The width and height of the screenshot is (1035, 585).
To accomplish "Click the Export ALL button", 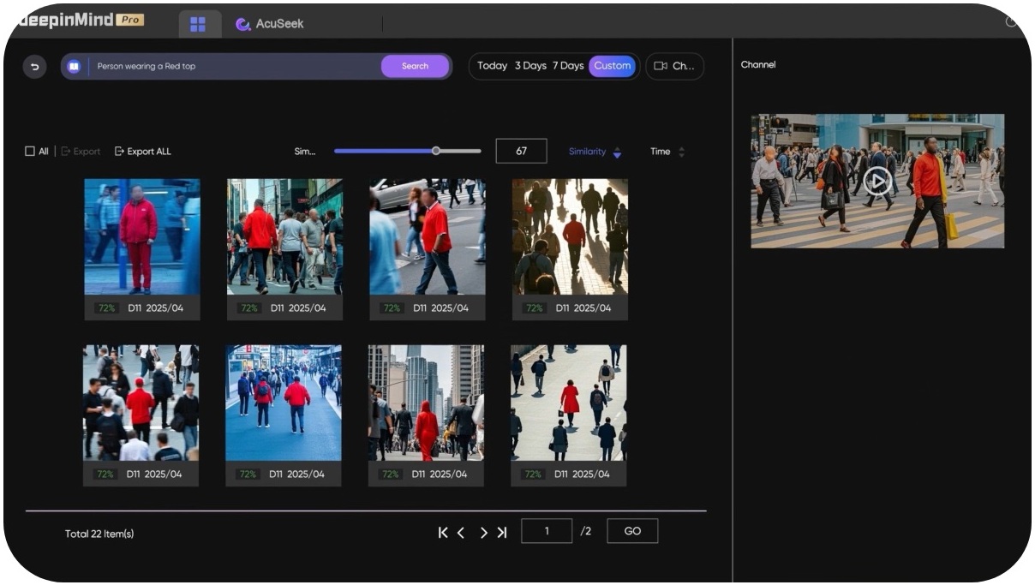I will [x=142, y=152].
